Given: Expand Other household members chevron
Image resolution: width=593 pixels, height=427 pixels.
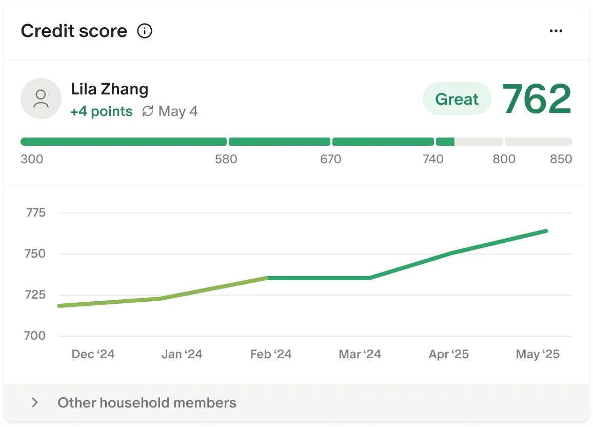Looking at the screenshot, I should 35,402.
